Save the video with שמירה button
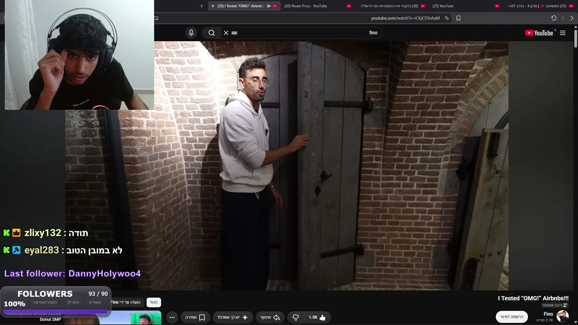Viewport: 578px width, 325px height. (195, 317)
